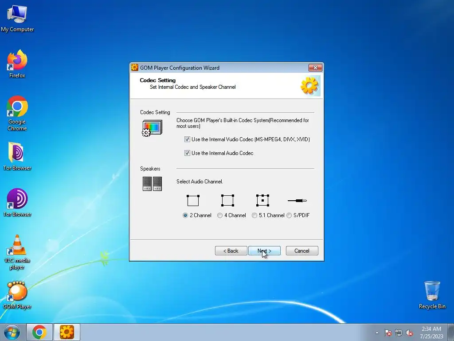Click the Windows Start button
The width and height of the screenshot is (454, 341).
tap(12, 332)
